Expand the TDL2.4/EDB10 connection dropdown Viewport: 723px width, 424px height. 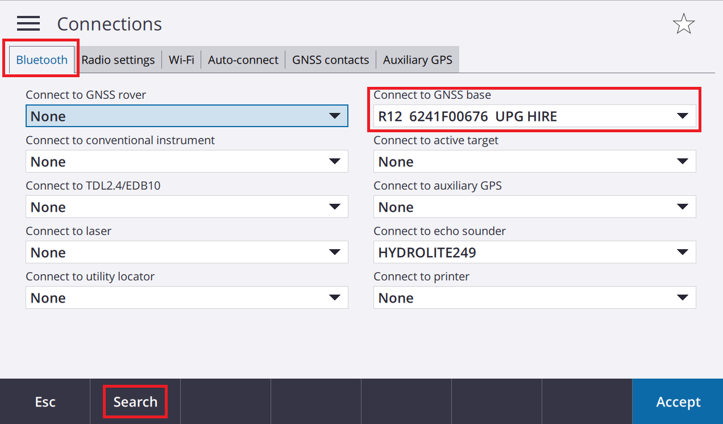[187, 207]
